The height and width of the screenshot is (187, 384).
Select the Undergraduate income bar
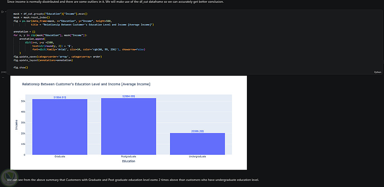(x=197, y=144)
